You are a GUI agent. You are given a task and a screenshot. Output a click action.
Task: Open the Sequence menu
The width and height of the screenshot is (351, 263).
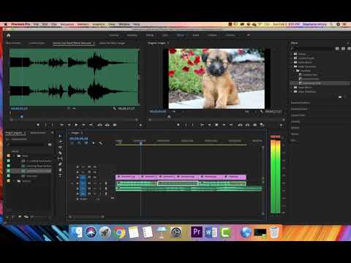pyautogui.click(x=67, y=24)
